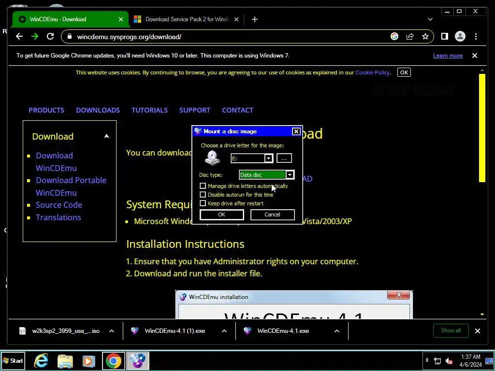Open the WinCDEmu-4.1 (1).exe download

(169, 331)
